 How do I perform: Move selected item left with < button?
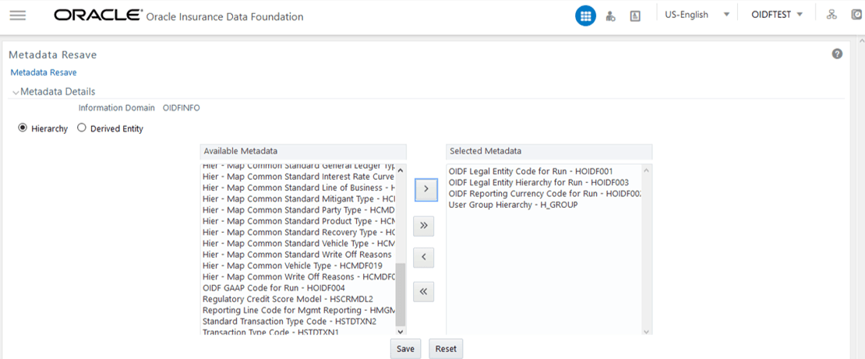424,257
